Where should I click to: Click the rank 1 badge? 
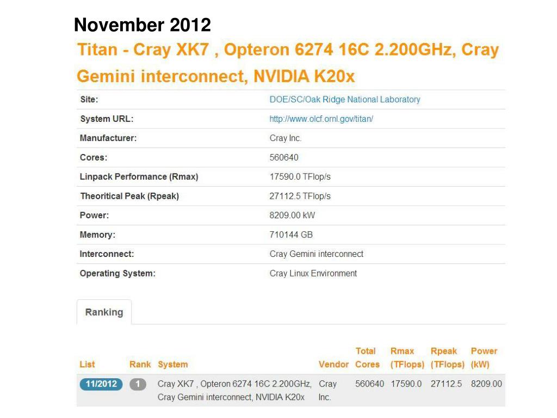(138, 384)
